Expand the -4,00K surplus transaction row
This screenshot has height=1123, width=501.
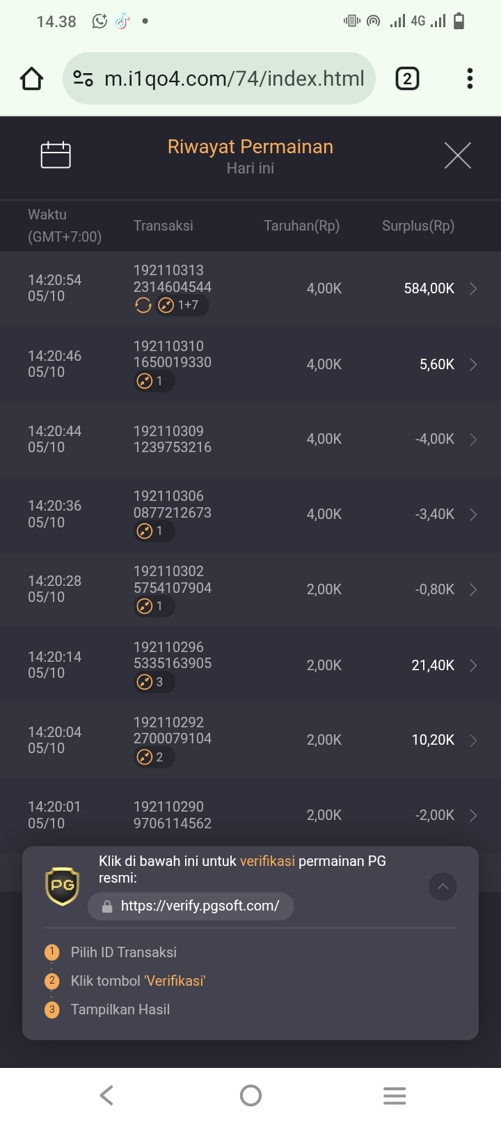point(250,440)
